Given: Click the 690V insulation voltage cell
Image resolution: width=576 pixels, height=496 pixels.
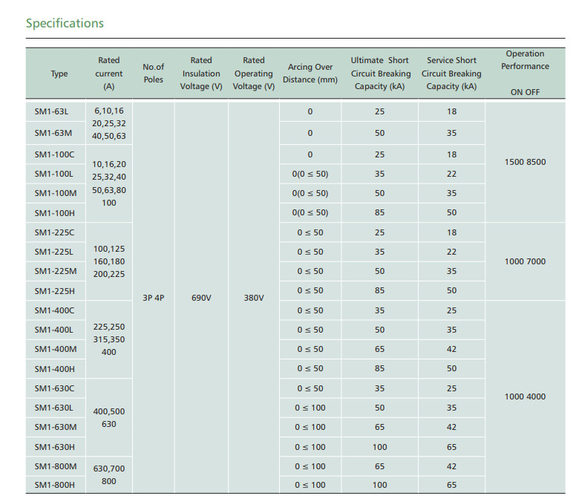Looking at the screenshot, I should [x=201, y=298].
